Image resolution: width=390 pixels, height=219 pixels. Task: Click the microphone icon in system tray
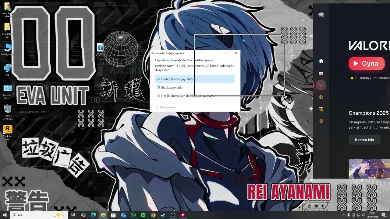(349, 215)
